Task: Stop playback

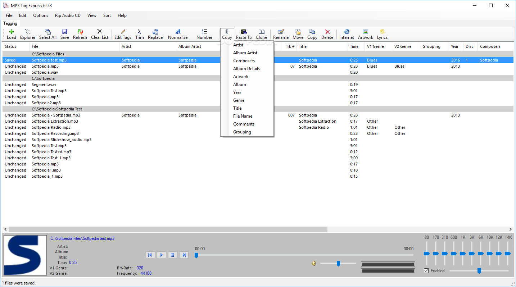Action: click(173, 255)
